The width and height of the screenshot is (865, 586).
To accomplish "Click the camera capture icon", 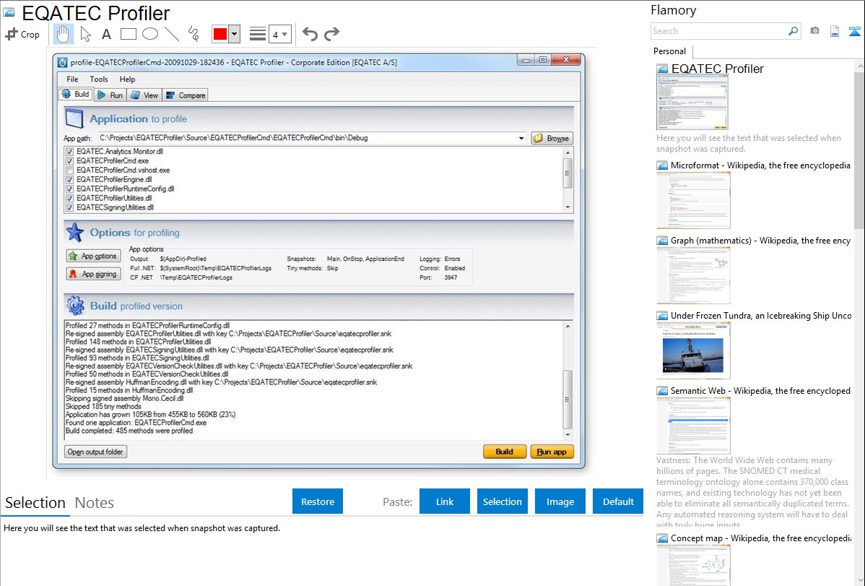I will (814, 31).
